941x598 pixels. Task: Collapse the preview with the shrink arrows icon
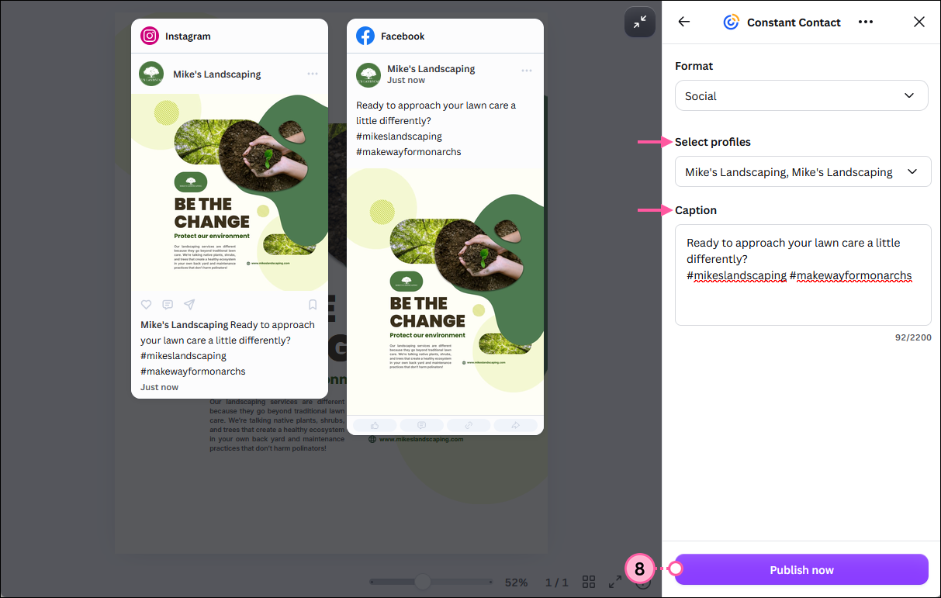coord(640,22)
